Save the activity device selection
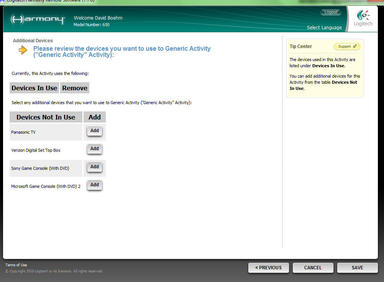Screen dimensions: 384x282 (357, 268)
